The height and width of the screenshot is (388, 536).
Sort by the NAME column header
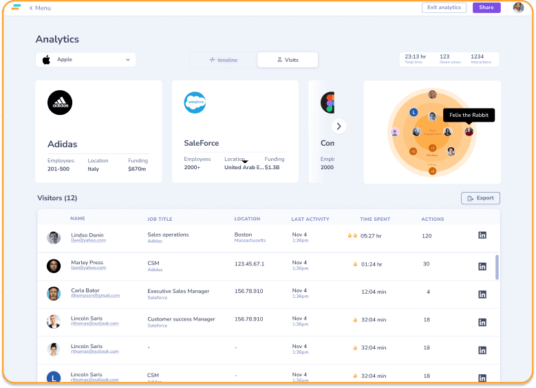click(x=78, y=219)
